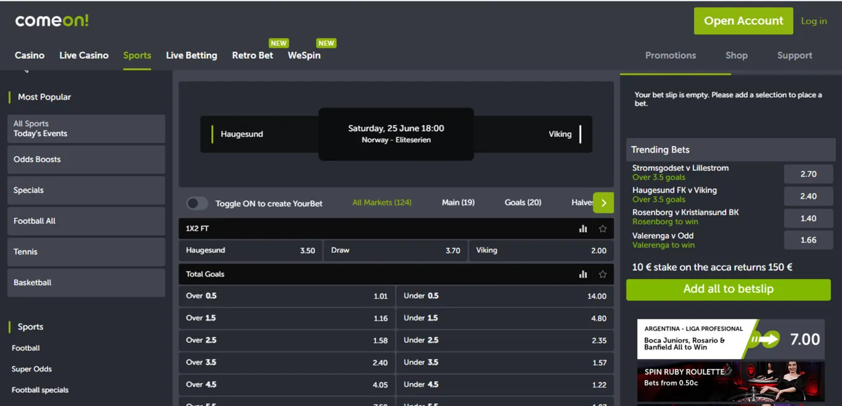Image resolution: width=842 pixels, height=406 pixels.
Task: Open WeSpin section
Action: point(304,55)
